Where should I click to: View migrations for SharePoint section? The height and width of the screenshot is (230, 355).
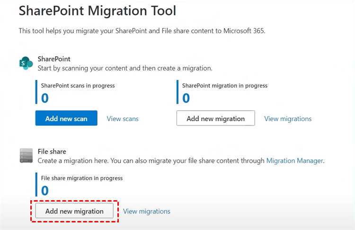click(x=288, y=119)
